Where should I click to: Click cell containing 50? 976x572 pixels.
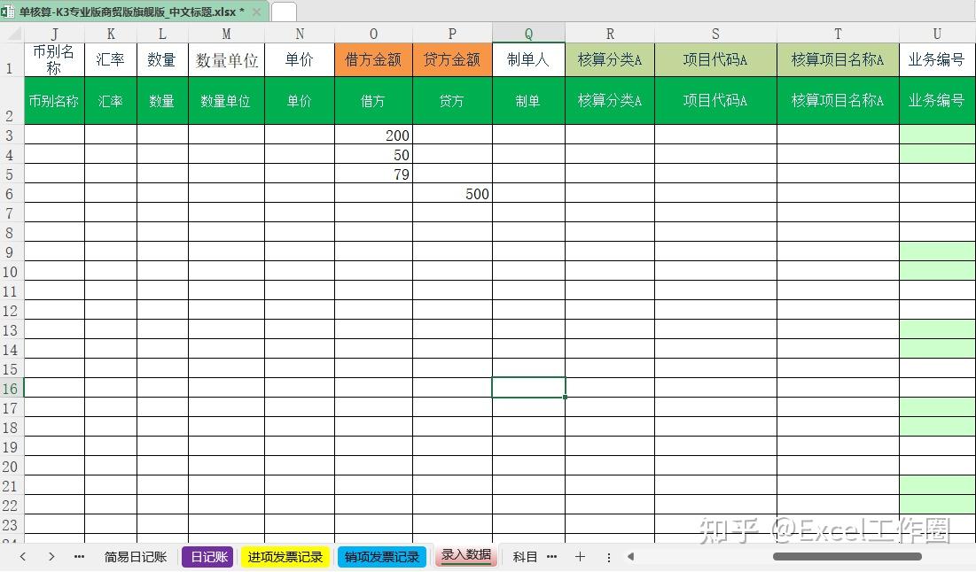pos(373,154)
